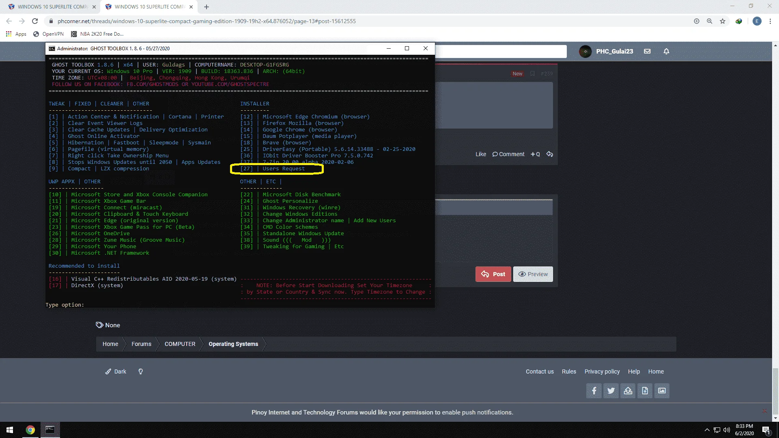This screenshot has height=438, width=779.
Task: Open Windows Start menu
Action: pos(10,430)
